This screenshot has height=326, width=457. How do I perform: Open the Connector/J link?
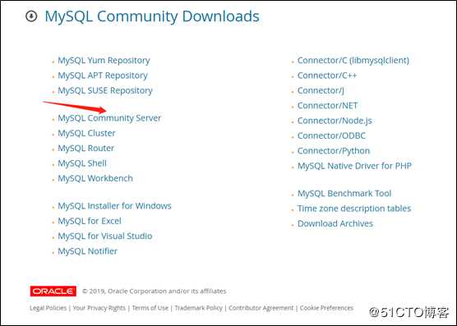pos(321,90)
